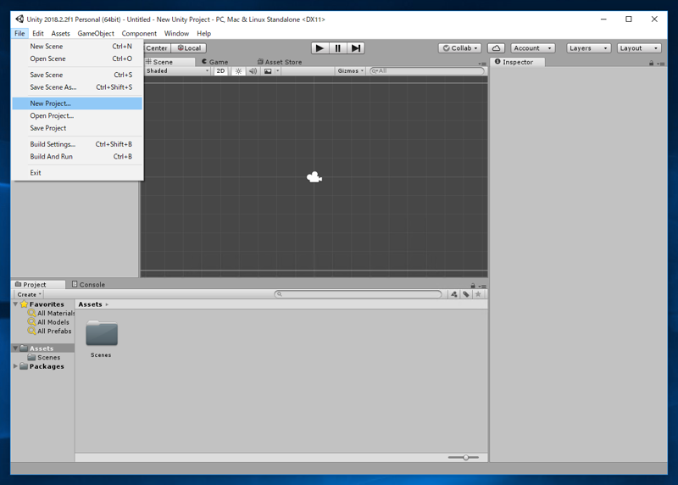
Task: Open the Assets menu in the menu bar
Action: click(x=60, y=33)
